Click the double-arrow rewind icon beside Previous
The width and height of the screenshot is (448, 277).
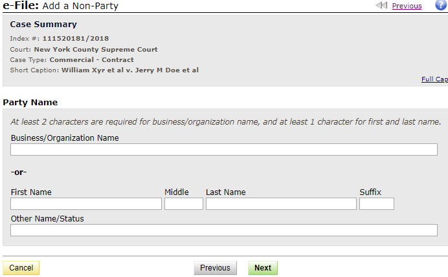[381, 6]
